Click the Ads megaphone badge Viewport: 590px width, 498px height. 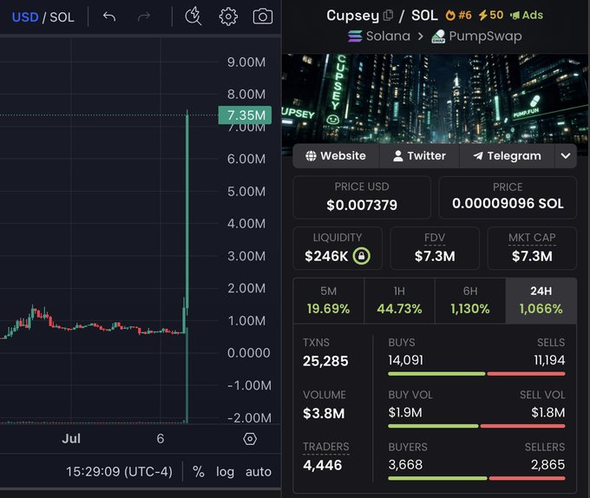(x=527, y=15)
